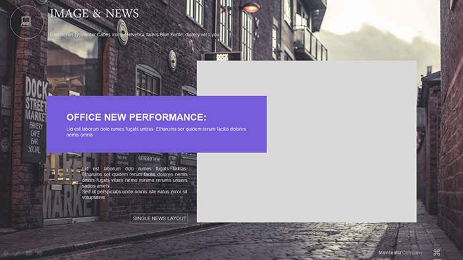The width and height of the screenshot is (463, 260).
Task: Click the command-symbol logo beside Monte Biz
Action: coord(437,252)
